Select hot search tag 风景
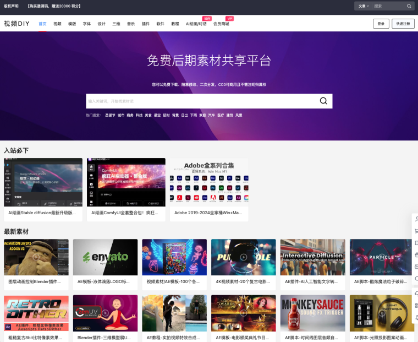Screen dimensions: 418x342 click(239, 115)
